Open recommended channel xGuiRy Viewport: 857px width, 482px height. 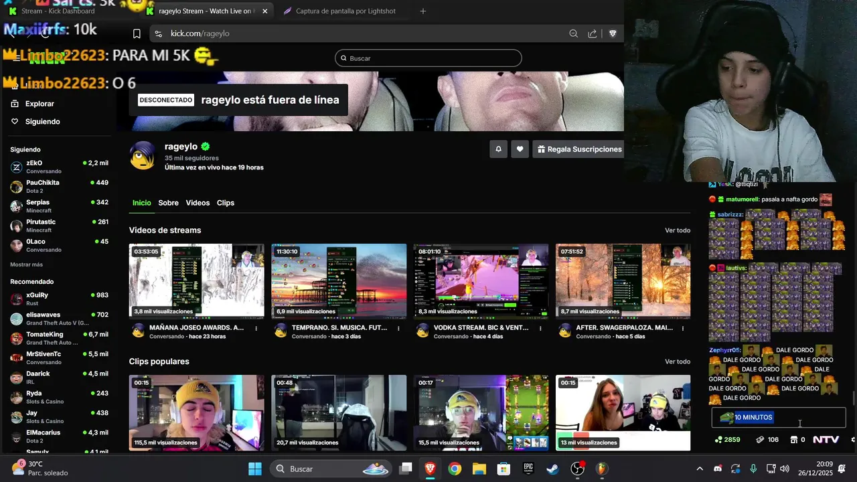[x=59, y=299]
